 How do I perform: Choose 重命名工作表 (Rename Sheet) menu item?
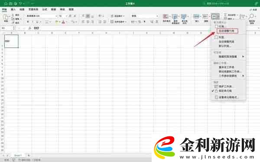pyautogui.click(x=228, y=67)
